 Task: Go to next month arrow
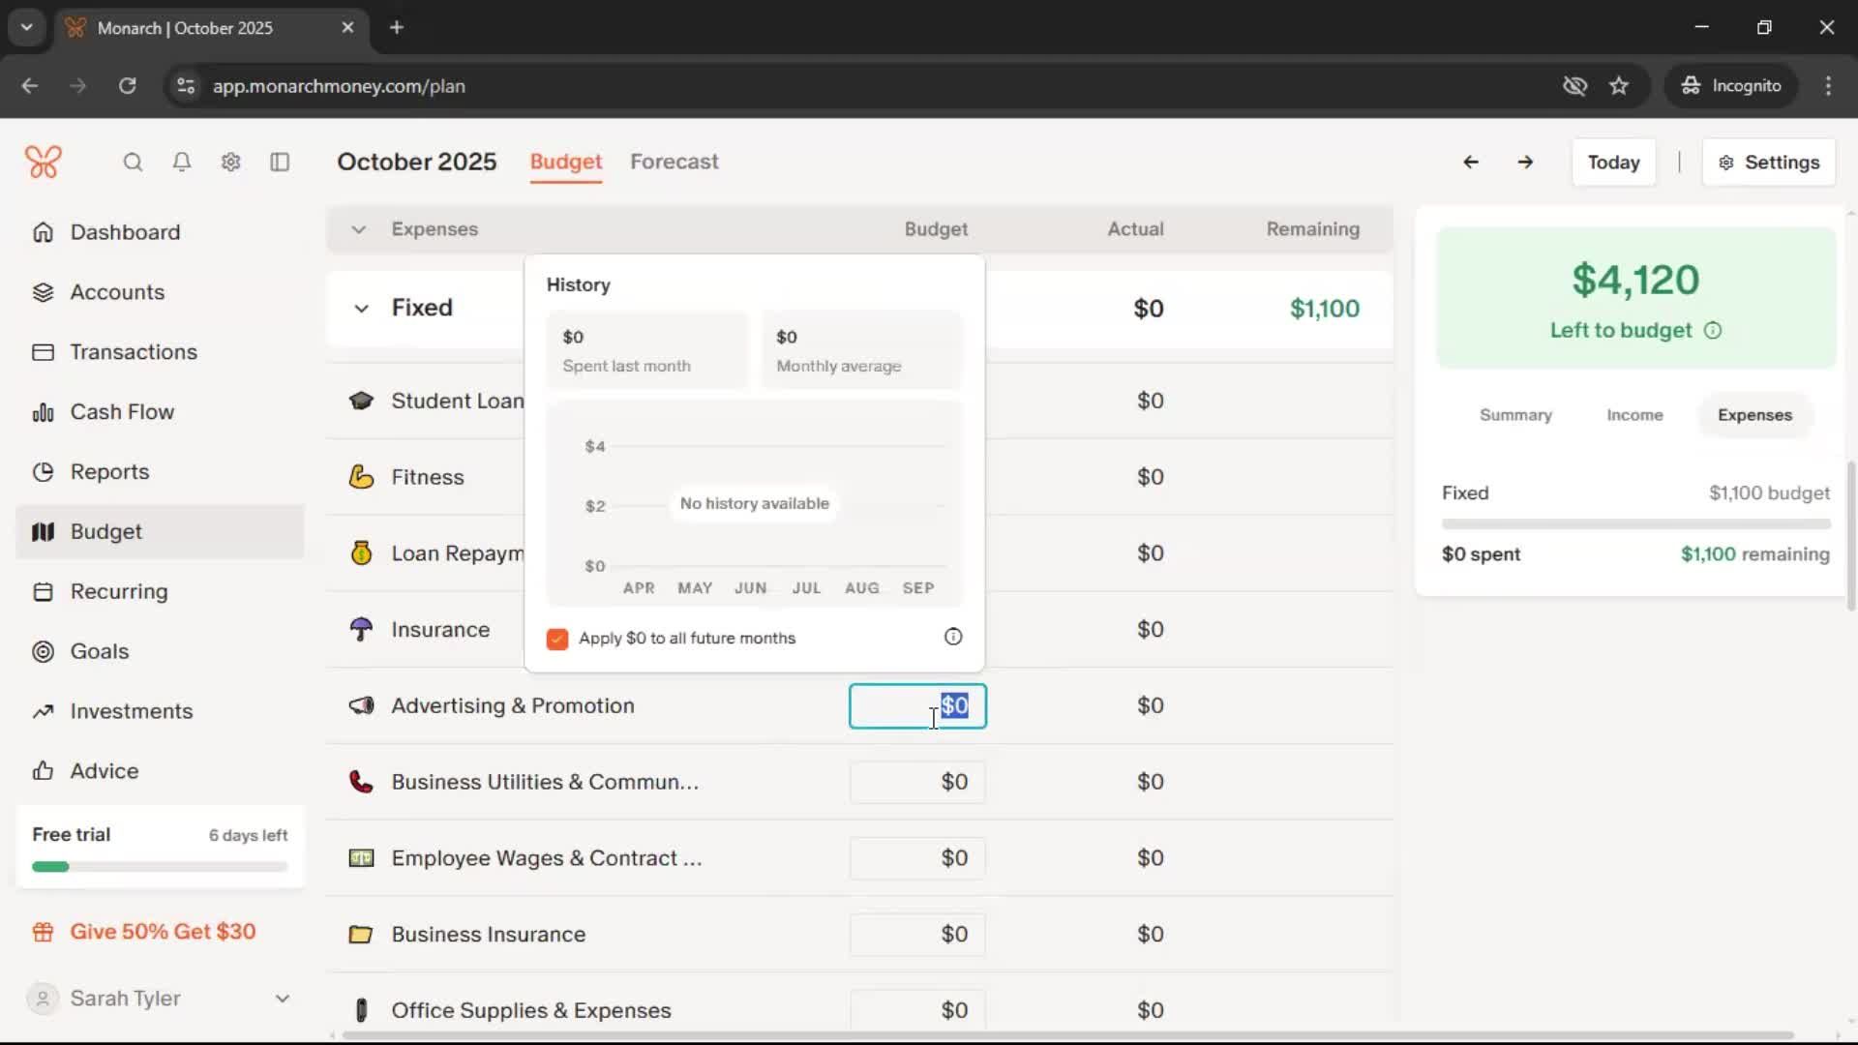click(x=1525, y=162)
